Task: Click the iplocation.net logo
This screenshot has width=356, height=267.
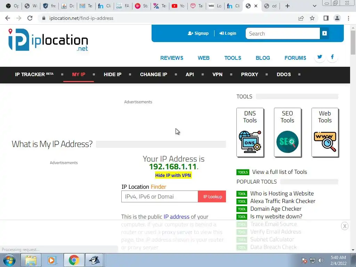Action: point(48,40)
